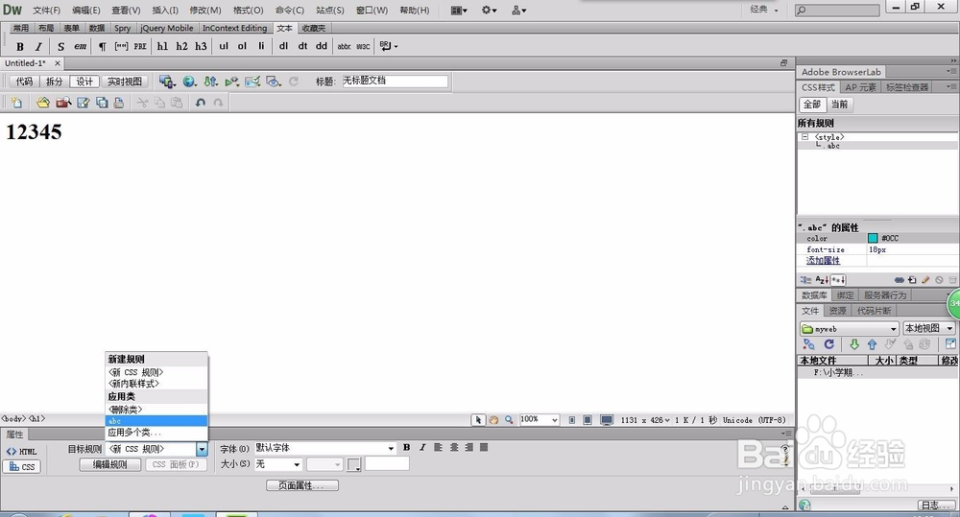960x517 pixels.
Task: Switch to Code view (代码)
Action: tap(25, 82)
